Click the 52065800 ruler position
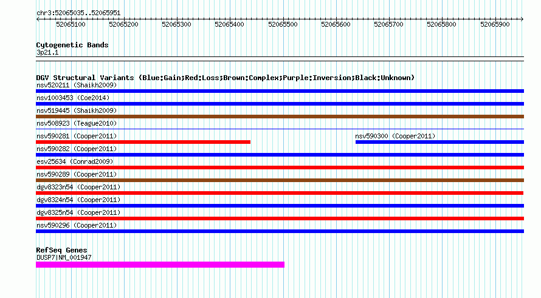Screen dimensions: 541x298 (442, 24)
